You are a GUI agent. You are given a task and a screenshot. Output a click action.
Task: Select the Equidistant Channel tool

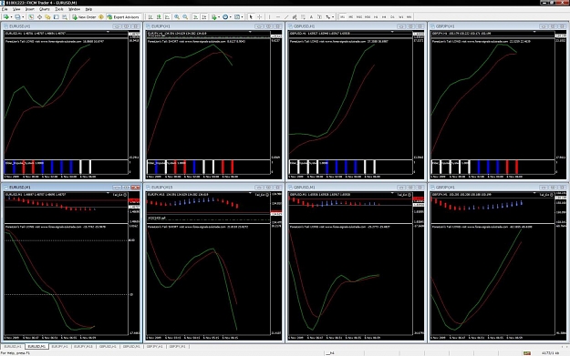[x=295, y=16]
